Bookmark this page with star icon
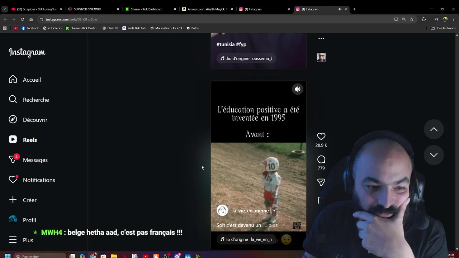Image resolution: width=459 pixels, height=258 pixels. 412,19
